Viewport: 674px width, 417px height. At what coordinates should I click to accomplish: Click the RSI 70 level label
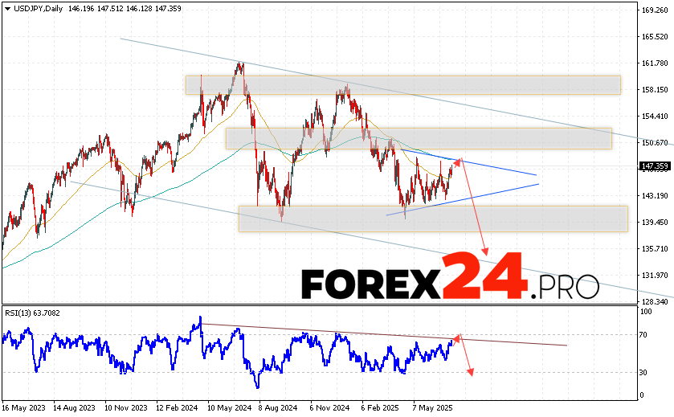click(645, 334)
